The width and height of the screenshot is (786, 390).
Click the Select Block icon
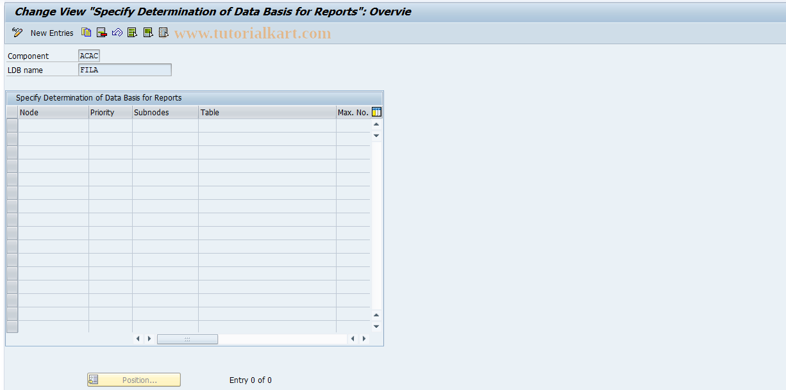[148, 33]
